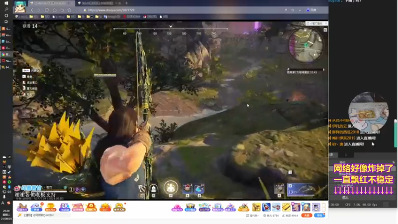Screen dimensions: 398x224
Task: Expand gift list at row's right end
Action: [324, 207]
